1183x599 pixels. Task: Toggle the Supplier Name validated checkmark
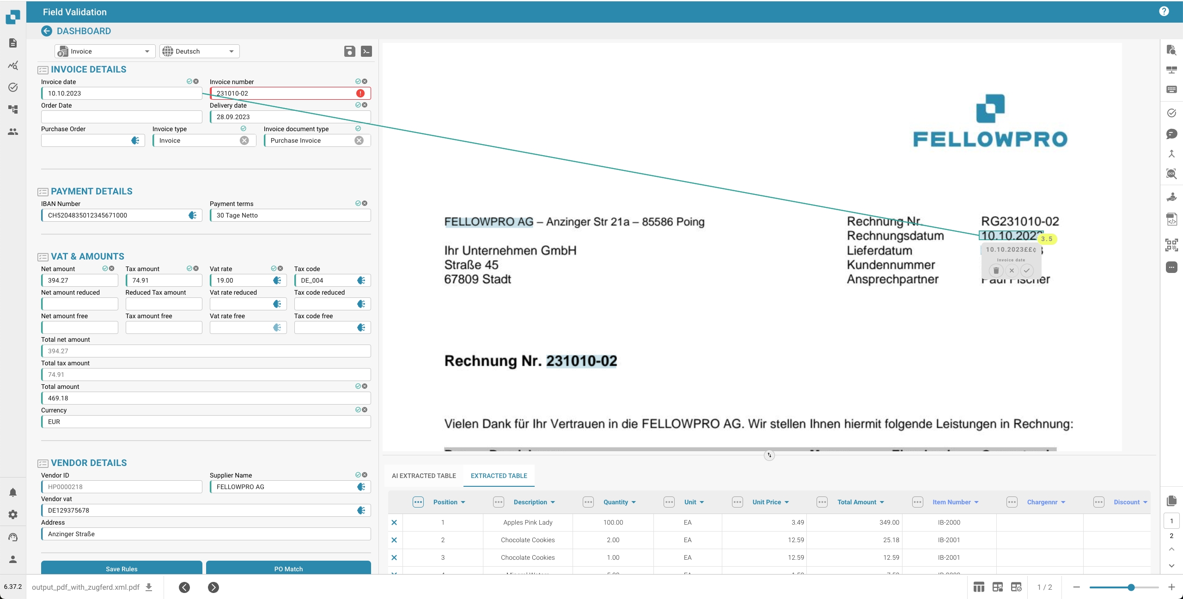point(358,475)
